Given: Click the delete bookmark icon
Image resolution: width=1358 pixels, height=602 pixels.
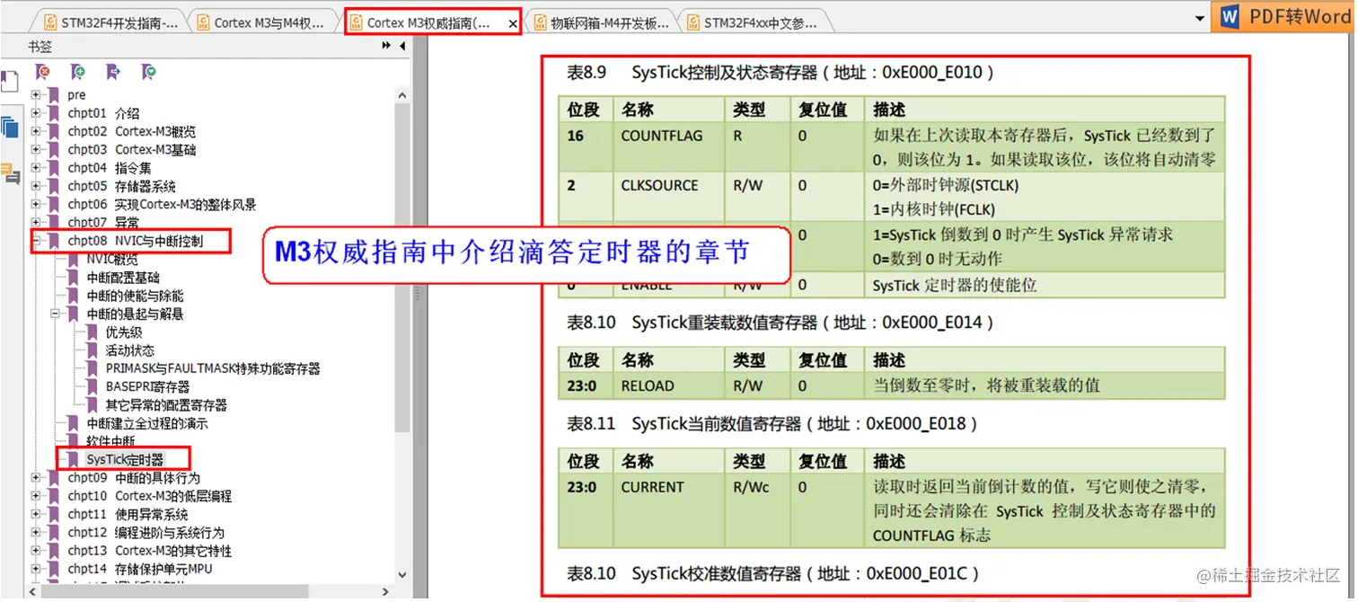Looking at the screenshot, I should tap(42, 72).
